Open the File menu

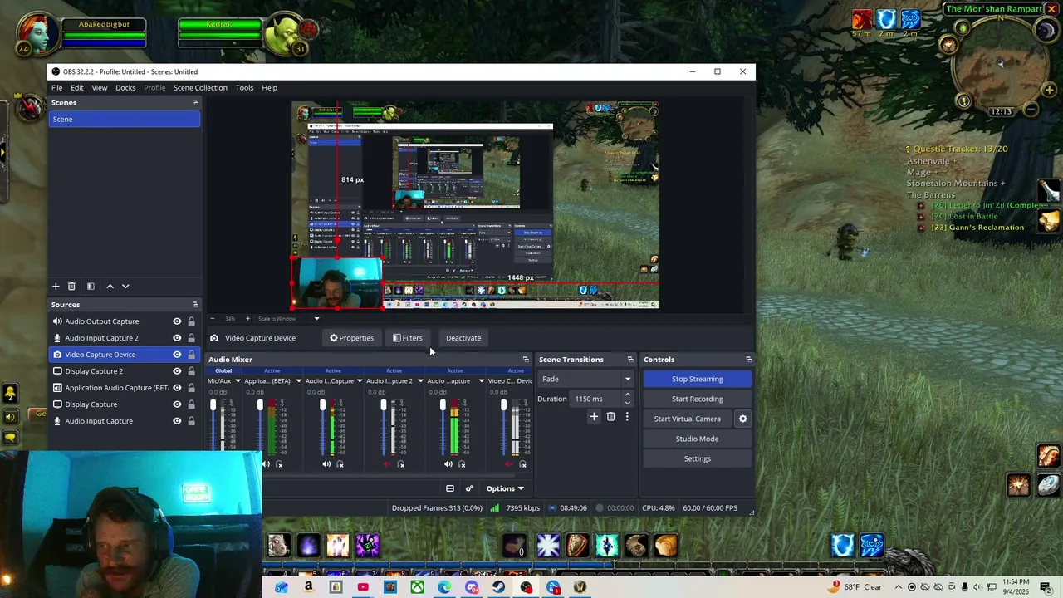coord(57,88)
